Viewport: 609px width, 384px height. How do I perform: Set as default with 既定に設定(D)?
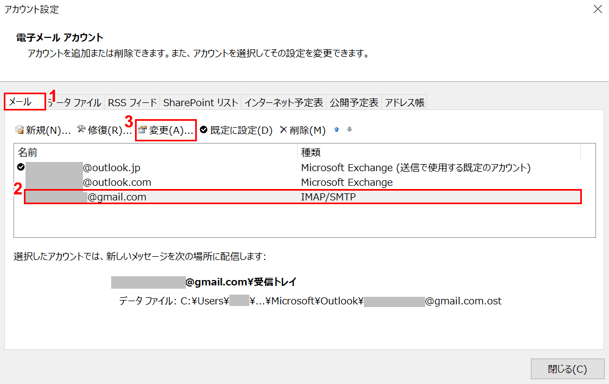coord(236,130)
